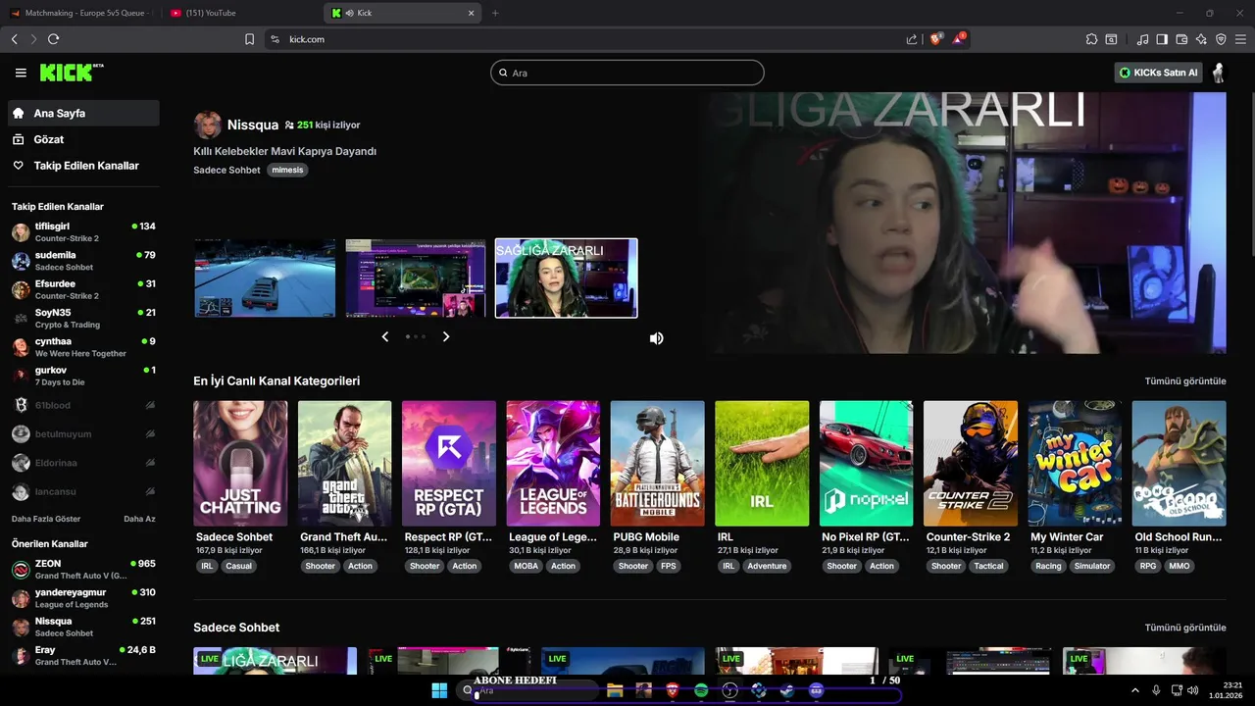
Task: Click into the Ara search field
Action: tap(627, 73)
